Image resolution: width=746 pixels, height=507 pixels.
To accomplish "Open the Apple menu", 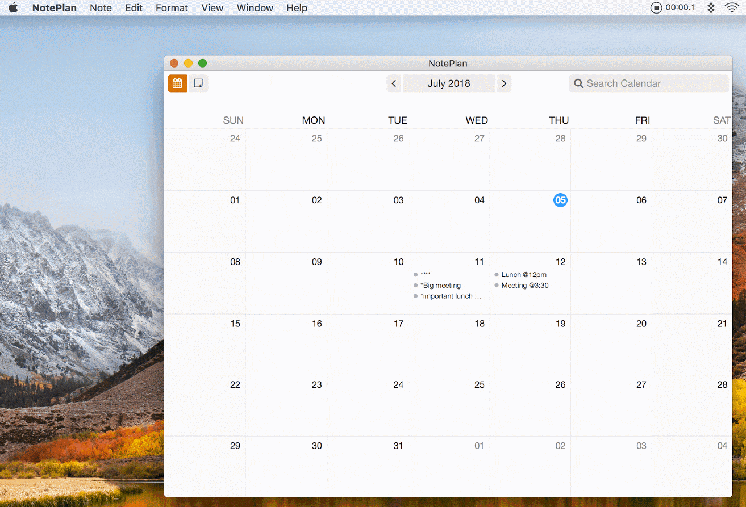I will pos(13,8).
